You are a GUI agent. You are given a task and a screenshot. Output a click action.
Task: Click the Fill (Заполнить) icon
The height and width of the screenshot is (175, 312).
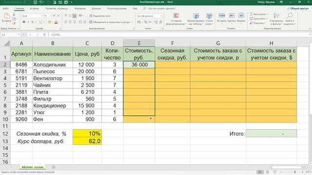tap(252, 18)
